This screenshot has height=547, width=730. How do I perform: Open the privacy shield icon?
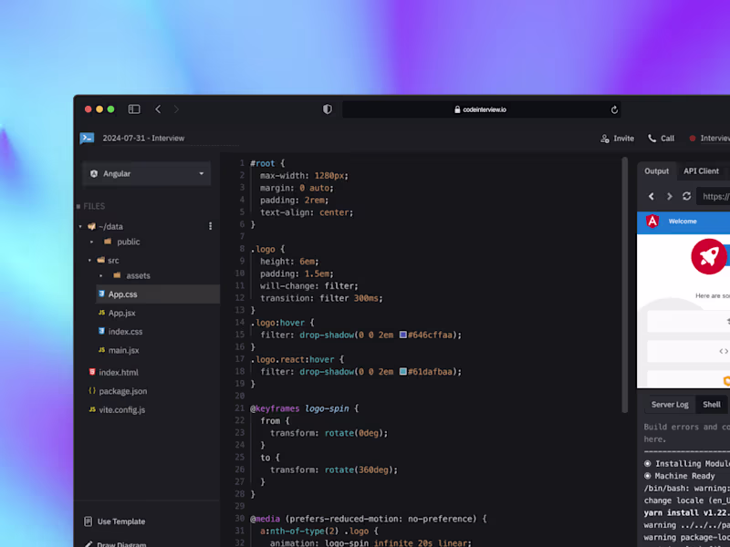[x=328, y=109]
